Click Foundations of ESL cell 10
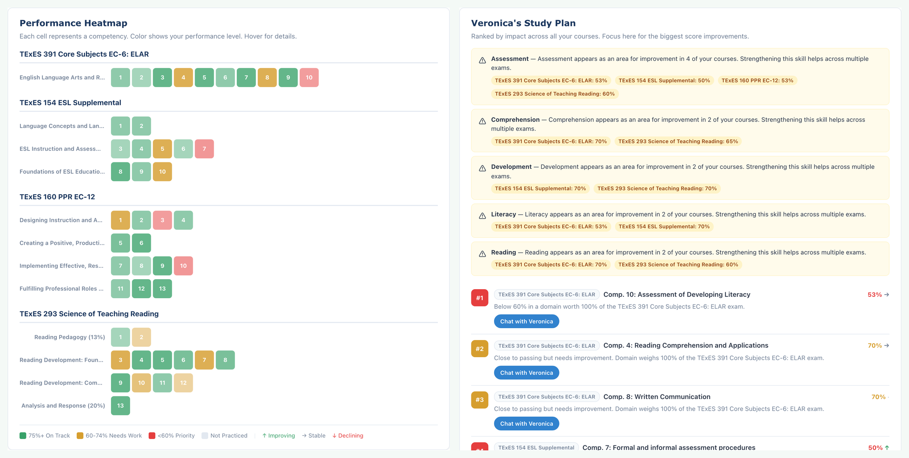The image size is (909, 458). pyautogui.click(x=162, y=172)
